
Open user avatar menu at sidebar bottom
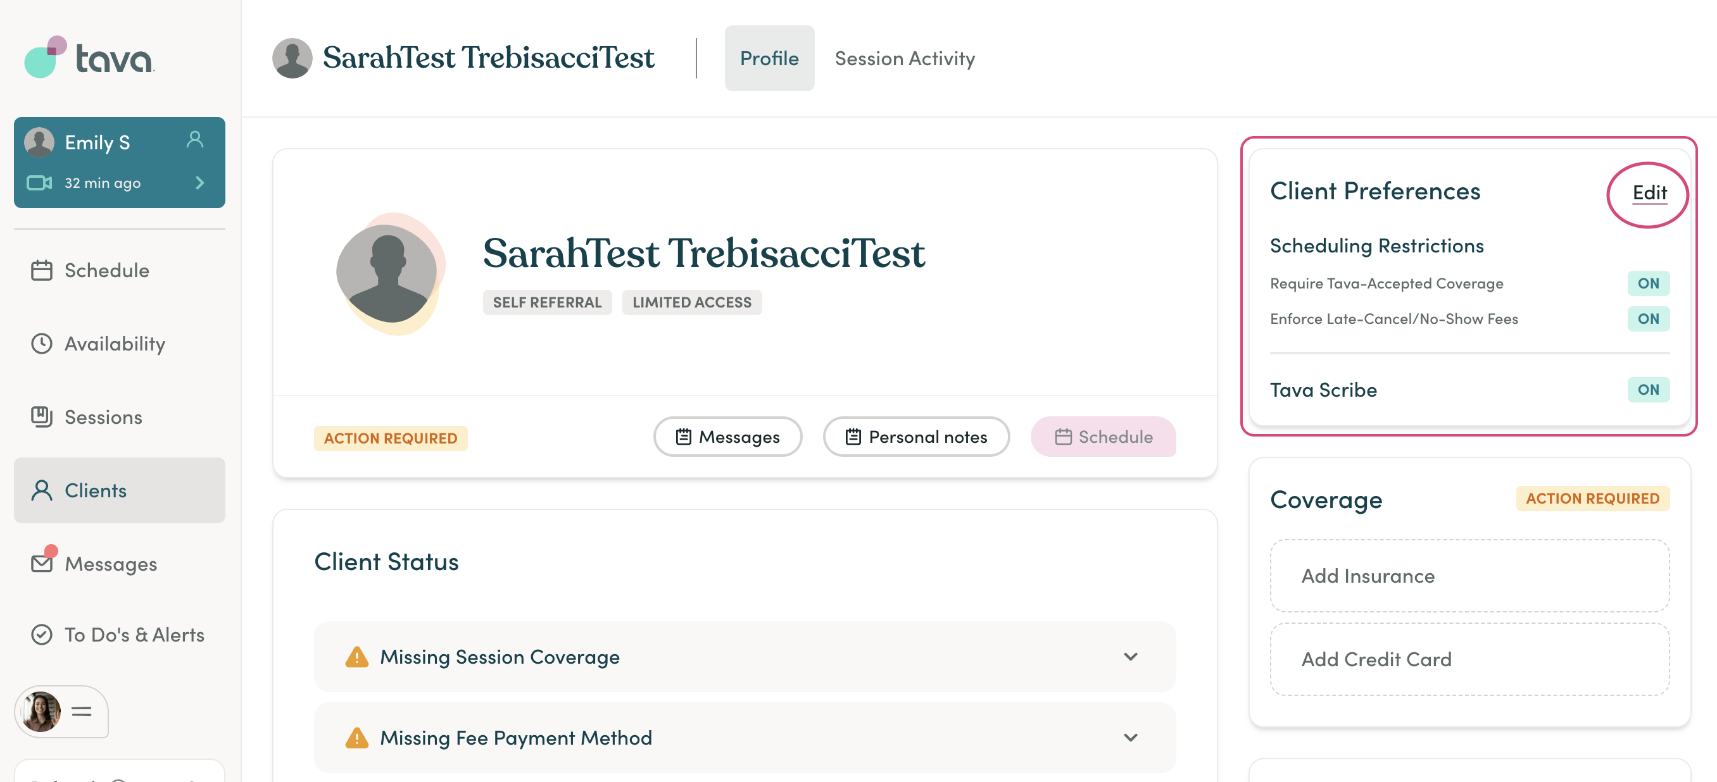(61, 711)
